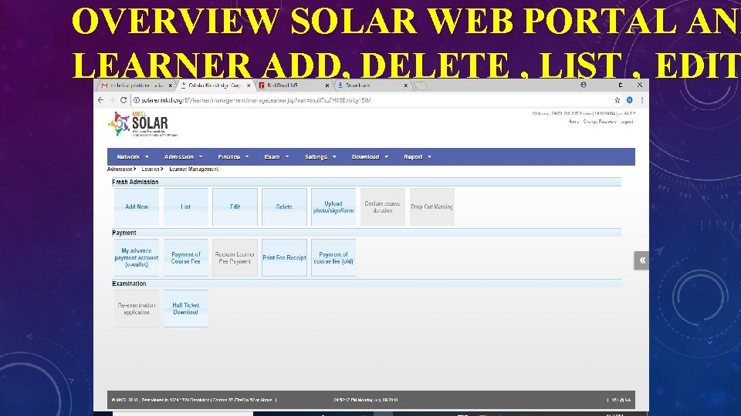The height and width of the screenshot is (416, 741).
Task: Click the Examination section header
Action: (366, 284)
